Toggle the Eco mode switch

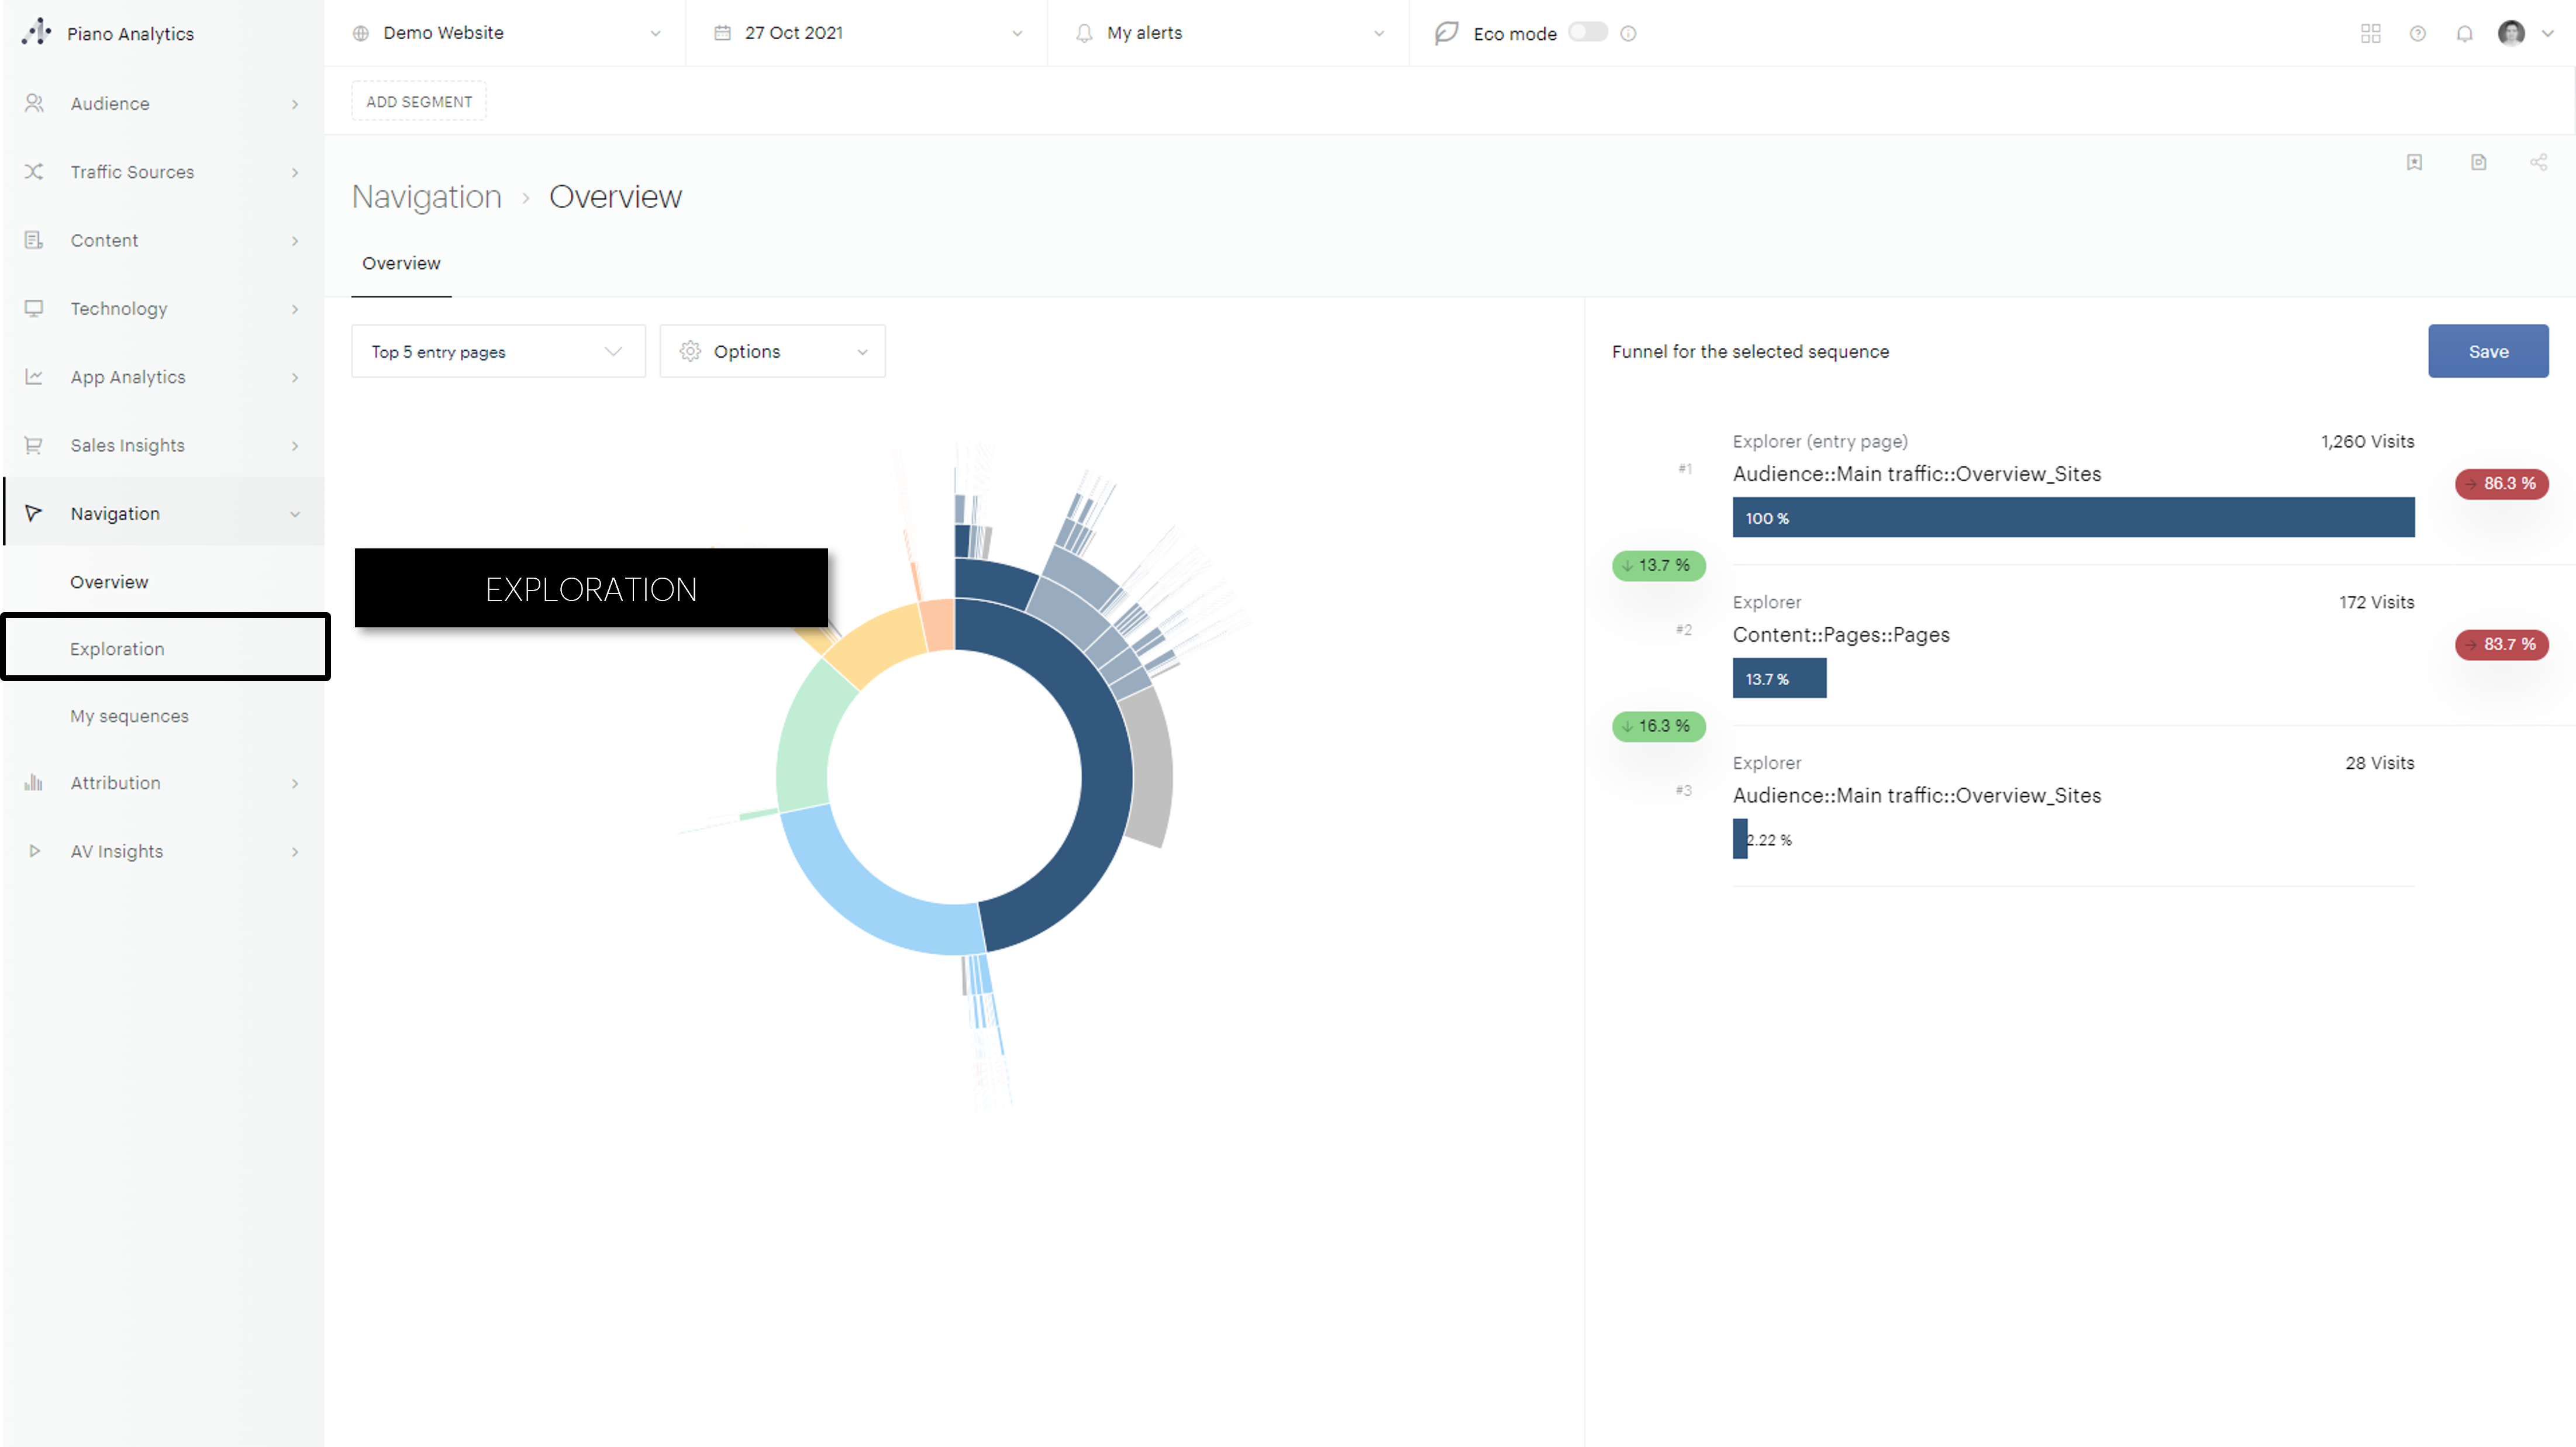tap(1587, 32)
